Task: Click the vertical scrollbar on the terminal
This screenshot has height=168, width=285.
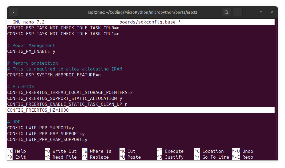Action: 276,89
